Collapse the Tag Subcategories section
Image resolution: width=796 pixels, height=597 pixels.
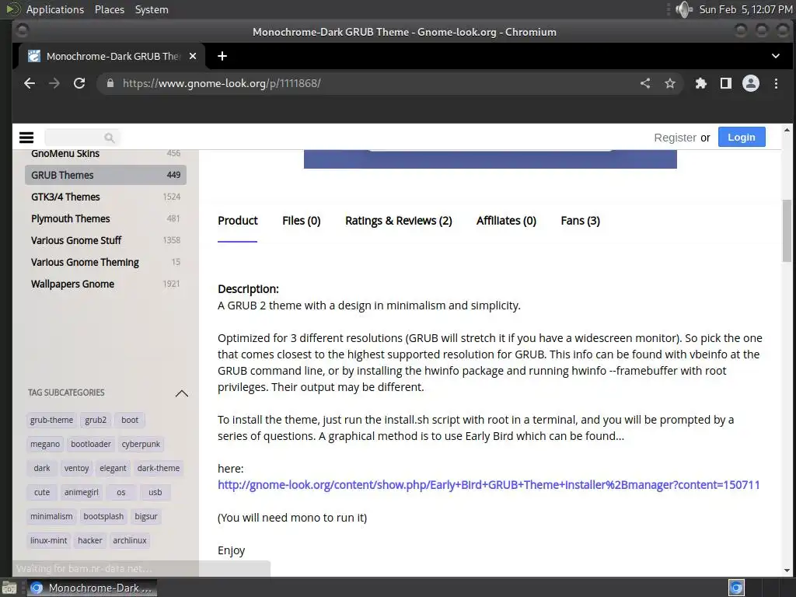(181, 393)
